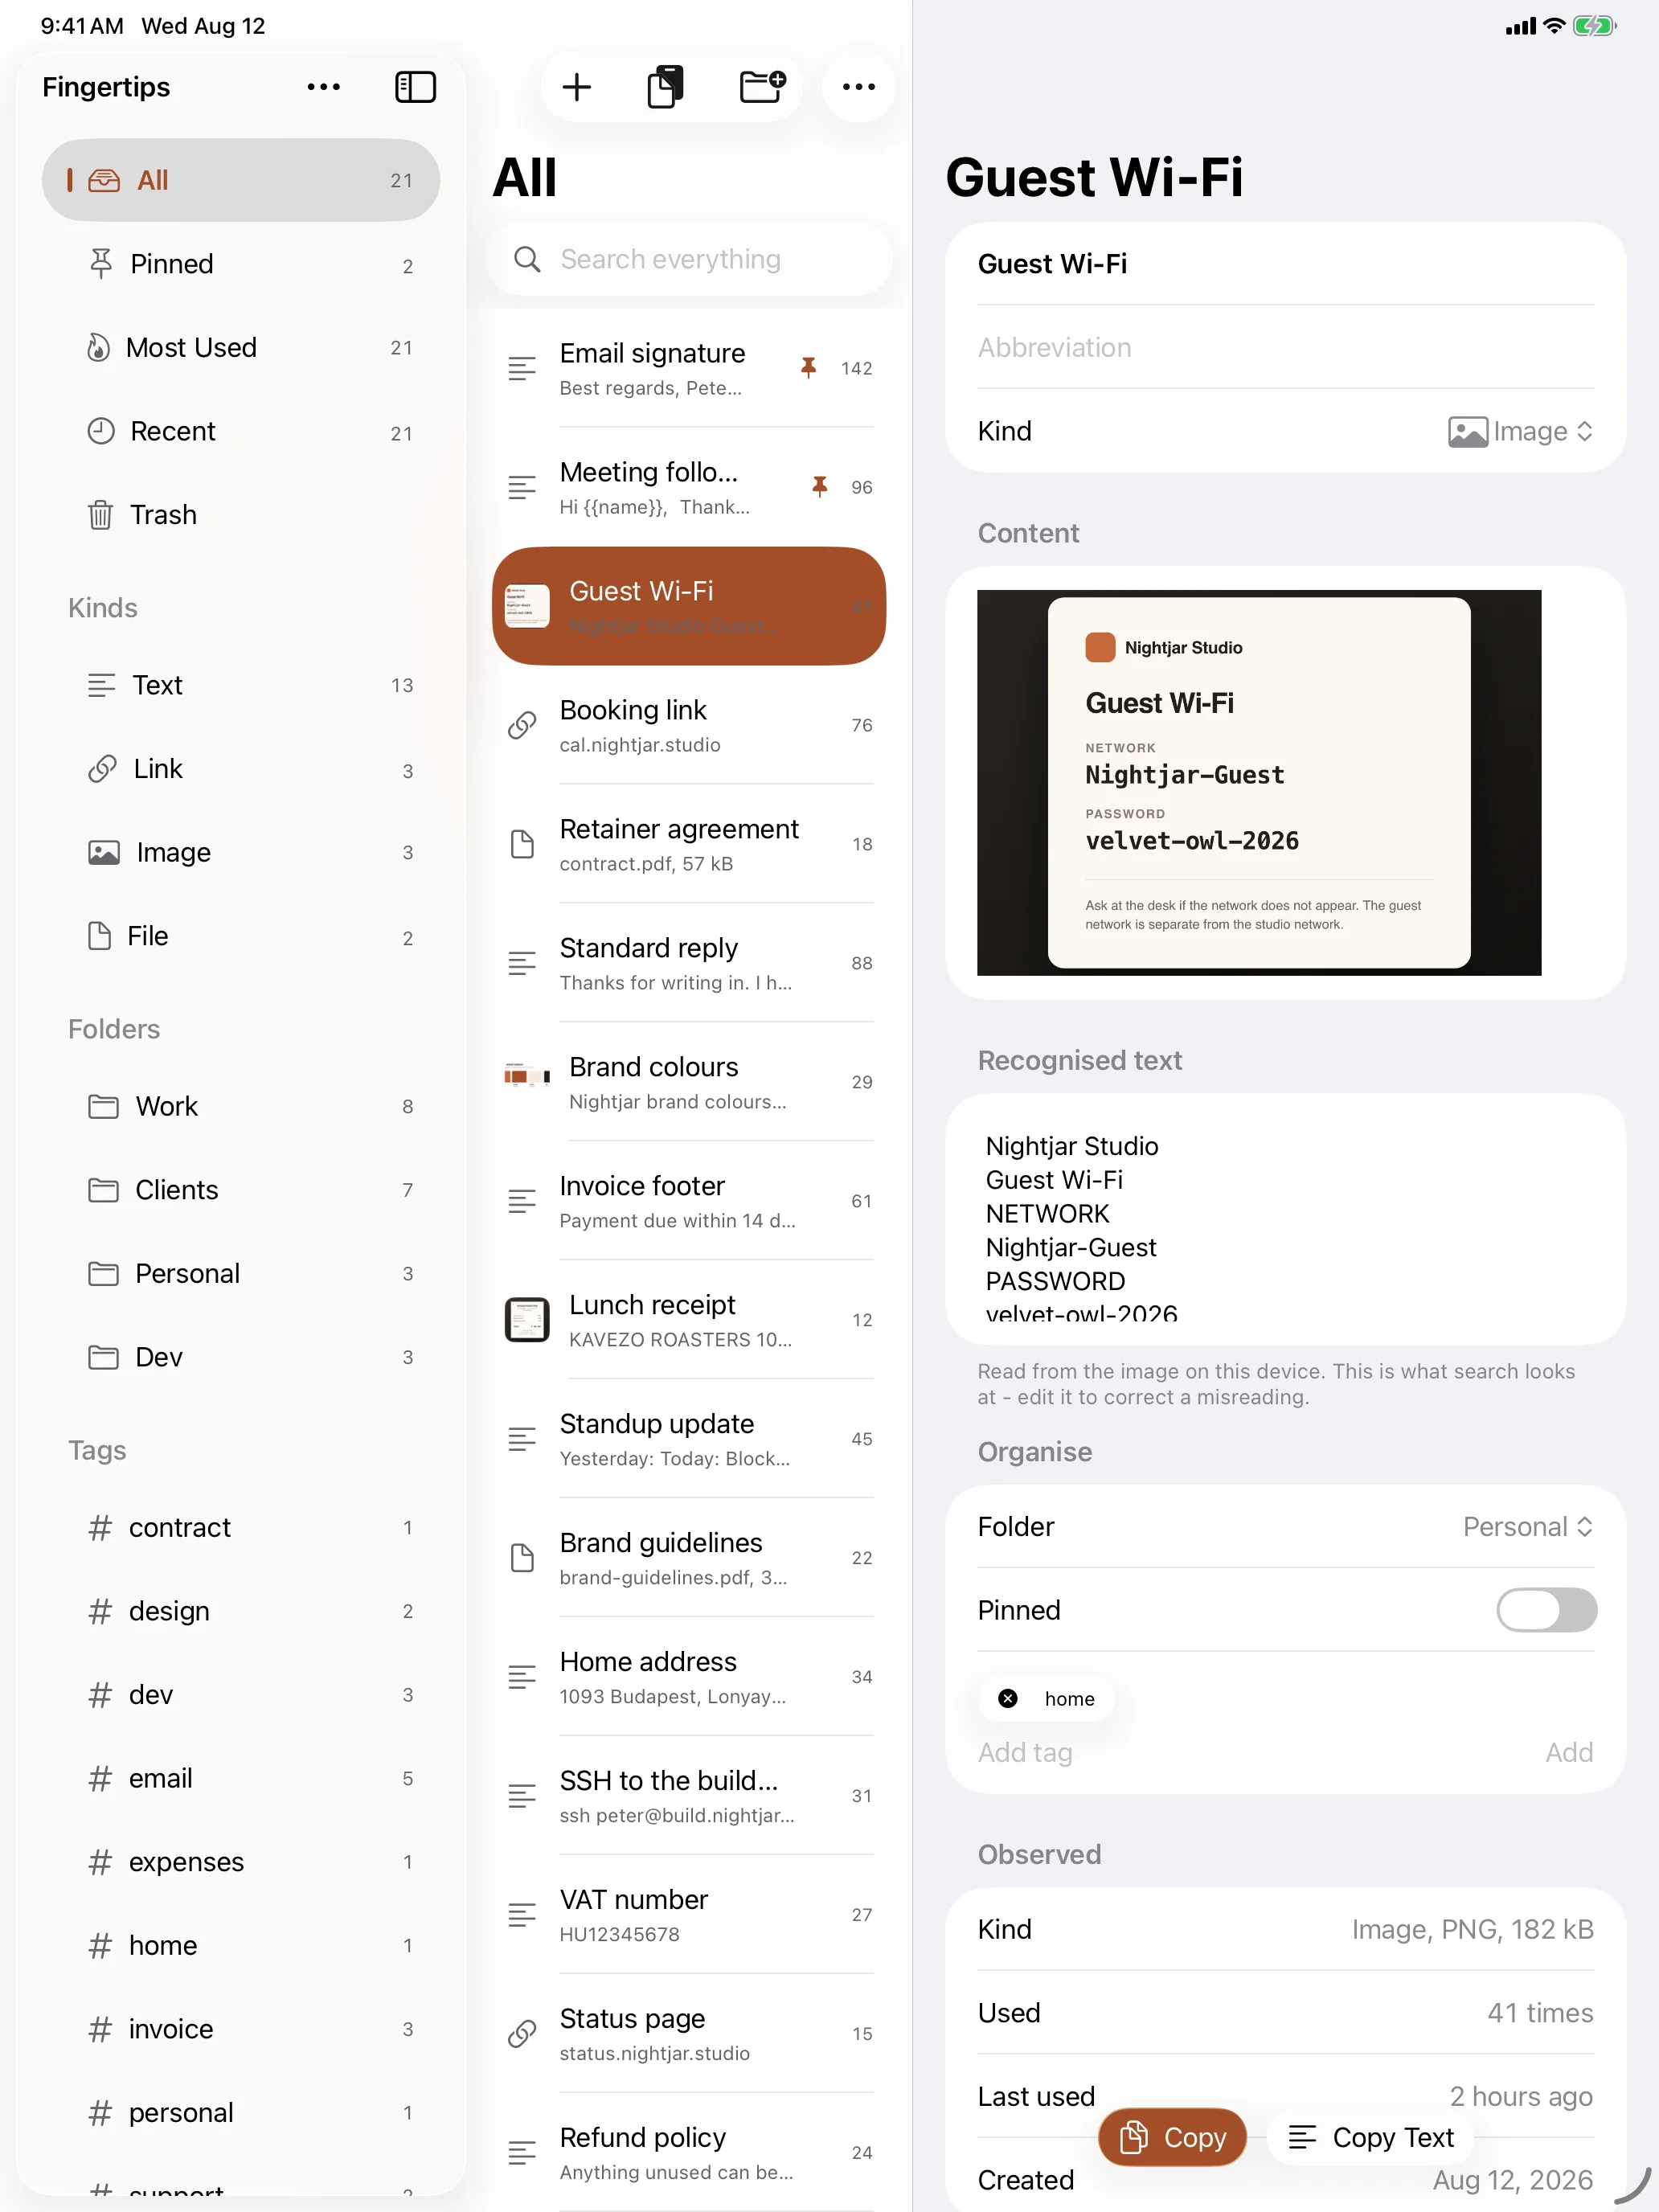Open the Brand colours image item
The height and width of the screenshot is (2212, 1659).
tap(689, 1082)
